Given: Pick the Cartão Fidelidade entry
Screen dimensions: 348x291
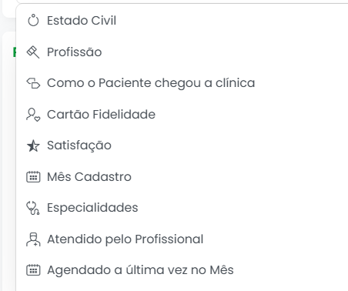Looking at the screenshot, I should pos(182,115).
